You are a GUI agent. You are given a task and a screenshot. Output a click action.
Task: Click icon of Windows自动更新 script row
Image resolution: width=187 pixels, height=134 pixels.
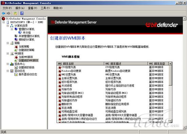[59, 71]
